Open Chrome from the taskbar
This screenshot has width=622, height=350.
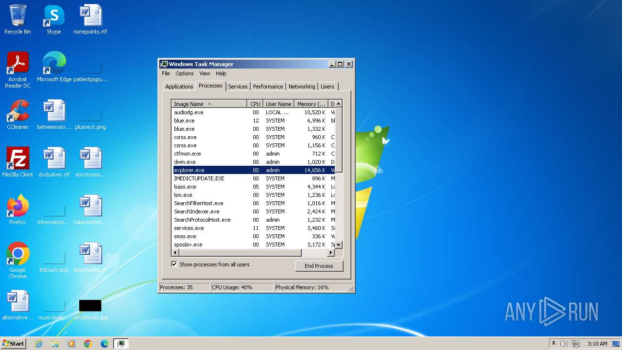(88, 344)
